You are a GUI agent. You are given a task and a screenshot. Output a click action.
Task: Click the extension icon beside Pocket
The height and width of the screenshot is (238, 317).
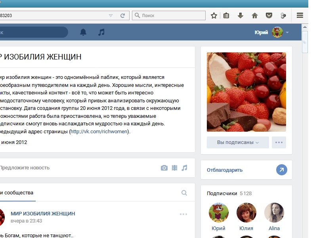tap(283, 15)
